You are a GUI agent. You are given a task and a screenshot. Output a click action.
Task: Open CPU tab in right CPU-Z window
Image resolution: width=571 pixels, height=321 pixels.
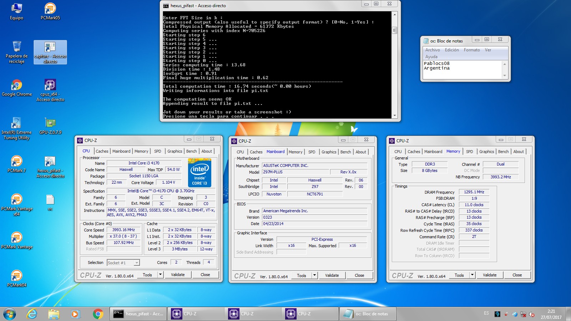[x=398, y=152]
